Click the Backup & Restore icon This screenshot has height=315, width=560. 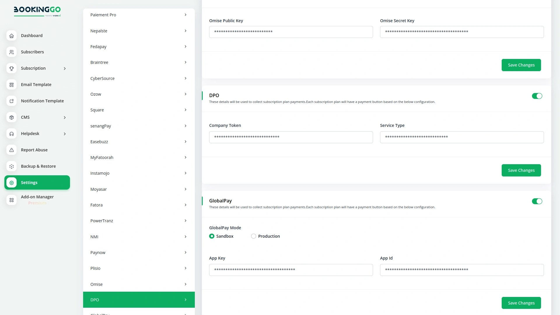11,166
